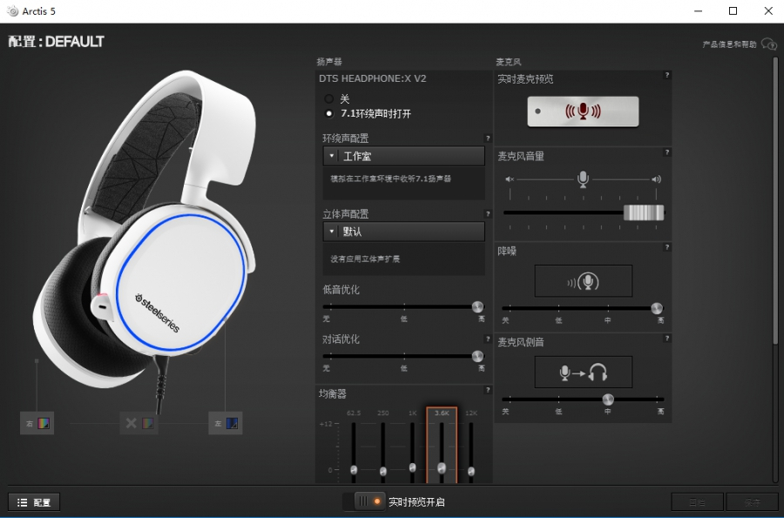The width and height of the screenshot is (784, 518).
Task: Click the 降噪 noise reduction slider handle
Action: click(x=657, y=308)
